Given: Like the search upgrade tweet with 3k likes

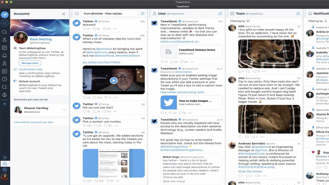Looking at the screenshot, I should tap(108, 181).
